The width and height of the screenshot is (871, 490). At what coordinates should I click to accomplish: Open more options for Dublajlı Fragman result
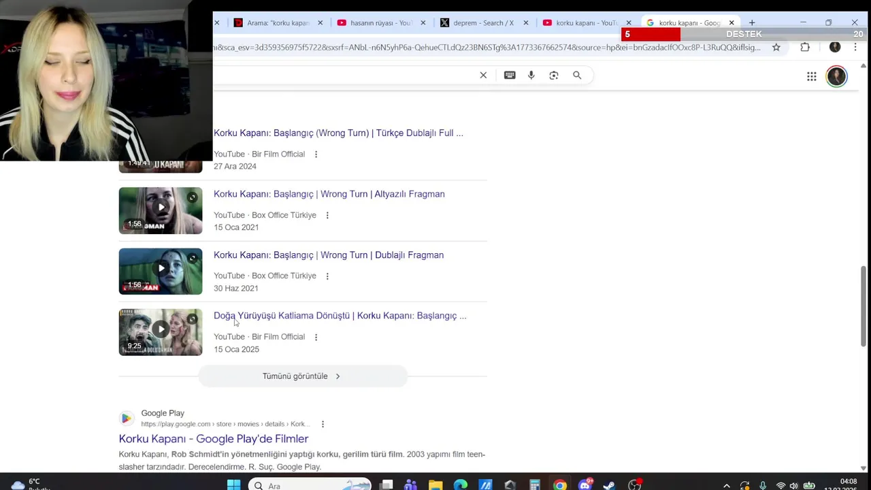tap(327, 276)
